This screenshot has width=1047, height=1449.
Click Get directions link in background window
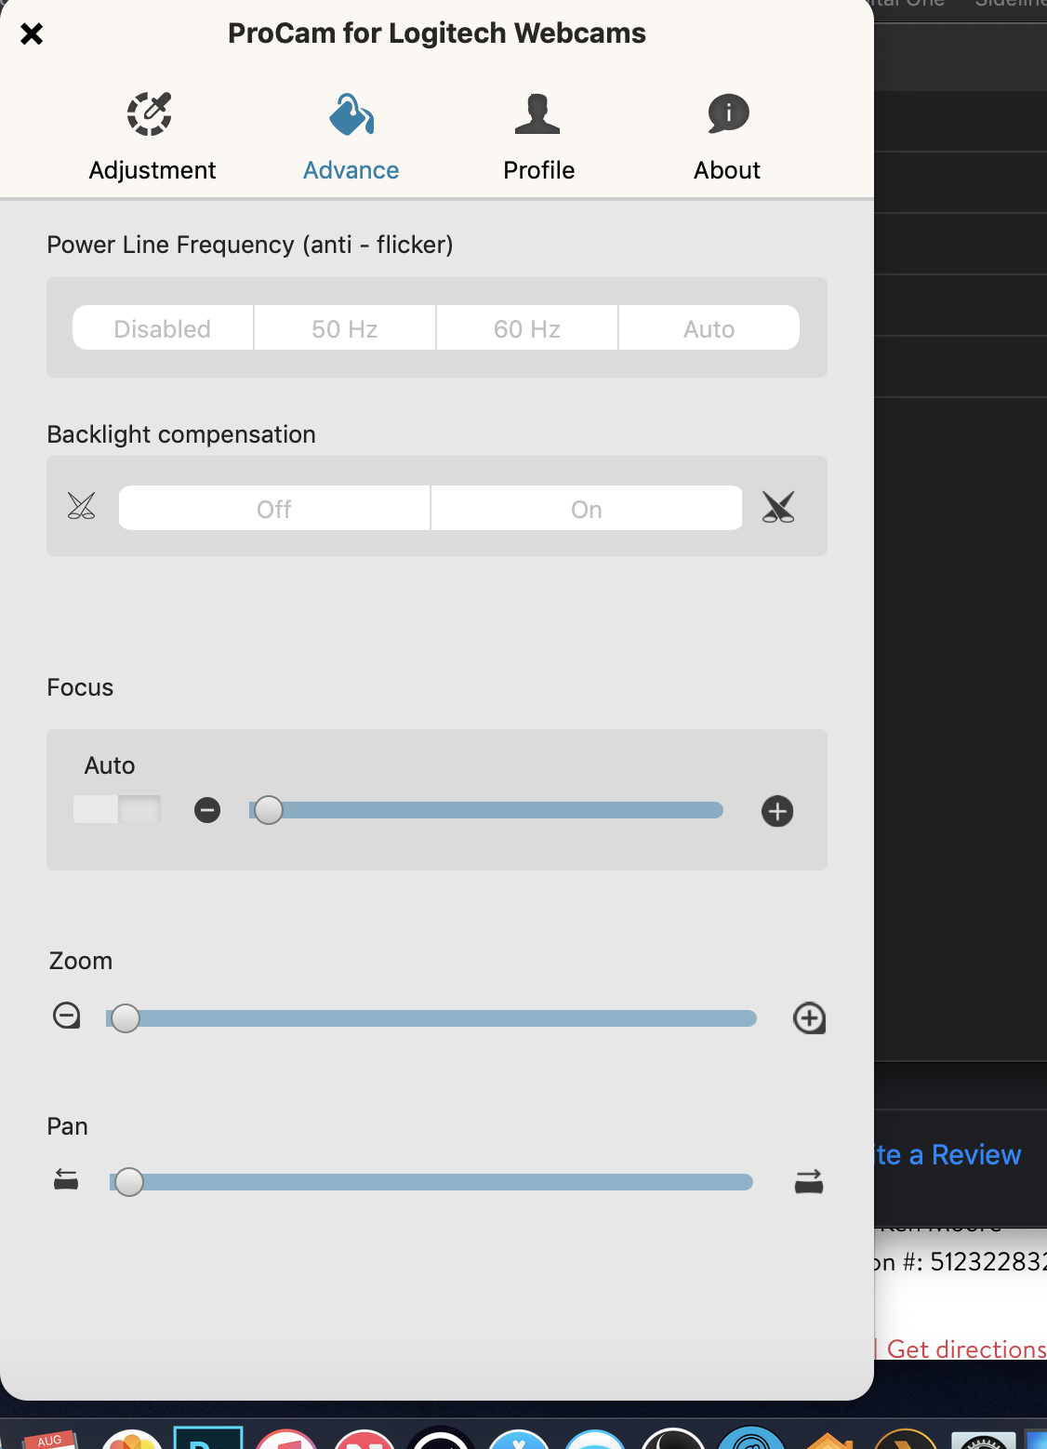(966, 1349)
